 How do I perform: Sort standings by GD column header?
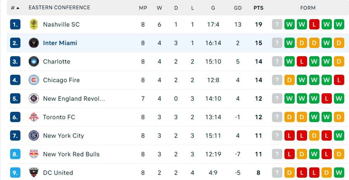click(x=238, y=8)
